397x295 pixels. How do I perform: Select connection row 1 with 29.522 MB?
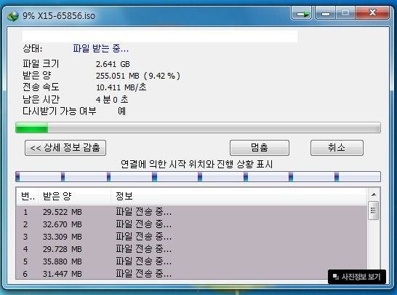192,212
